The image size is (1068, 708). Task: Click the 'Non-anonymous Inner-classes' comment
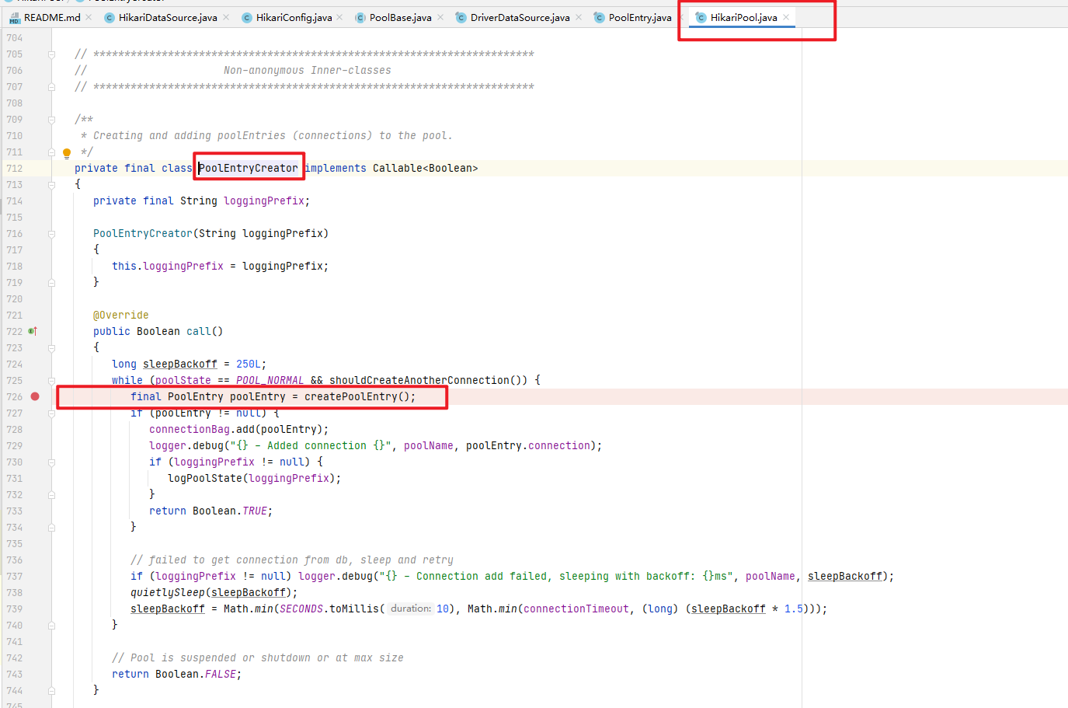coord(308,70)
